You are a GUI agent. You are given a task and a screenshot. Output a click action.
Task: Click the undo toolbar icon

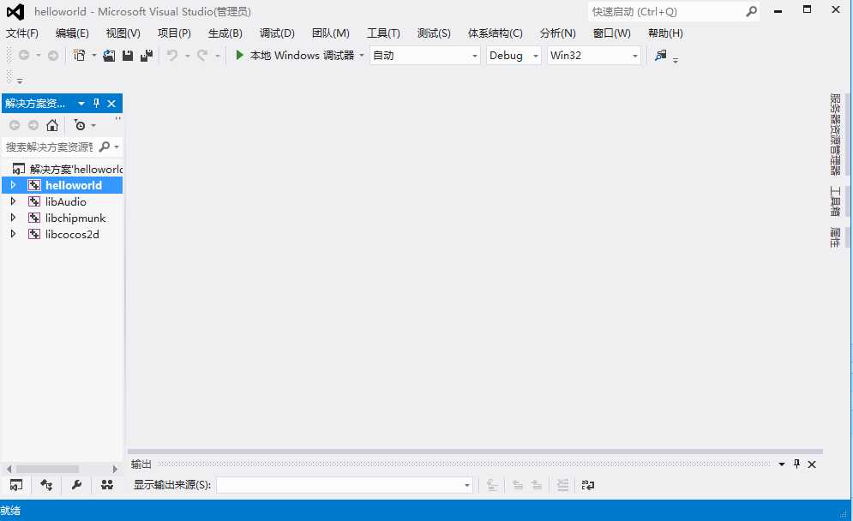pyautogui.click(x=172, y=55)
